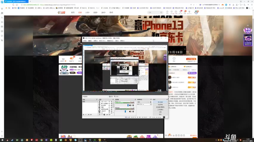The width and height of the screenshot is (254, 142).
Task: Open the first OBS menu 文件
Action: (85, 41)
